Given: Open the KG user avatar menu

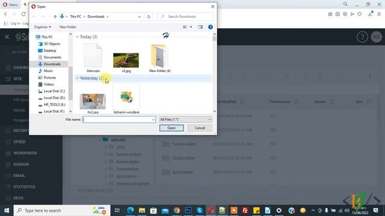Looking at the screenshot, I should [x=377, y=37].
